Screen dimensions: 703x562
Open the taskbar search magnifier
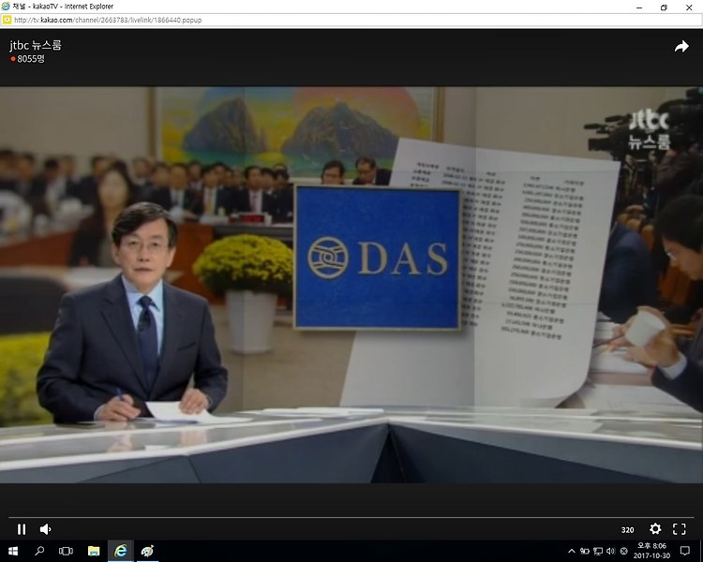point(39,552)
